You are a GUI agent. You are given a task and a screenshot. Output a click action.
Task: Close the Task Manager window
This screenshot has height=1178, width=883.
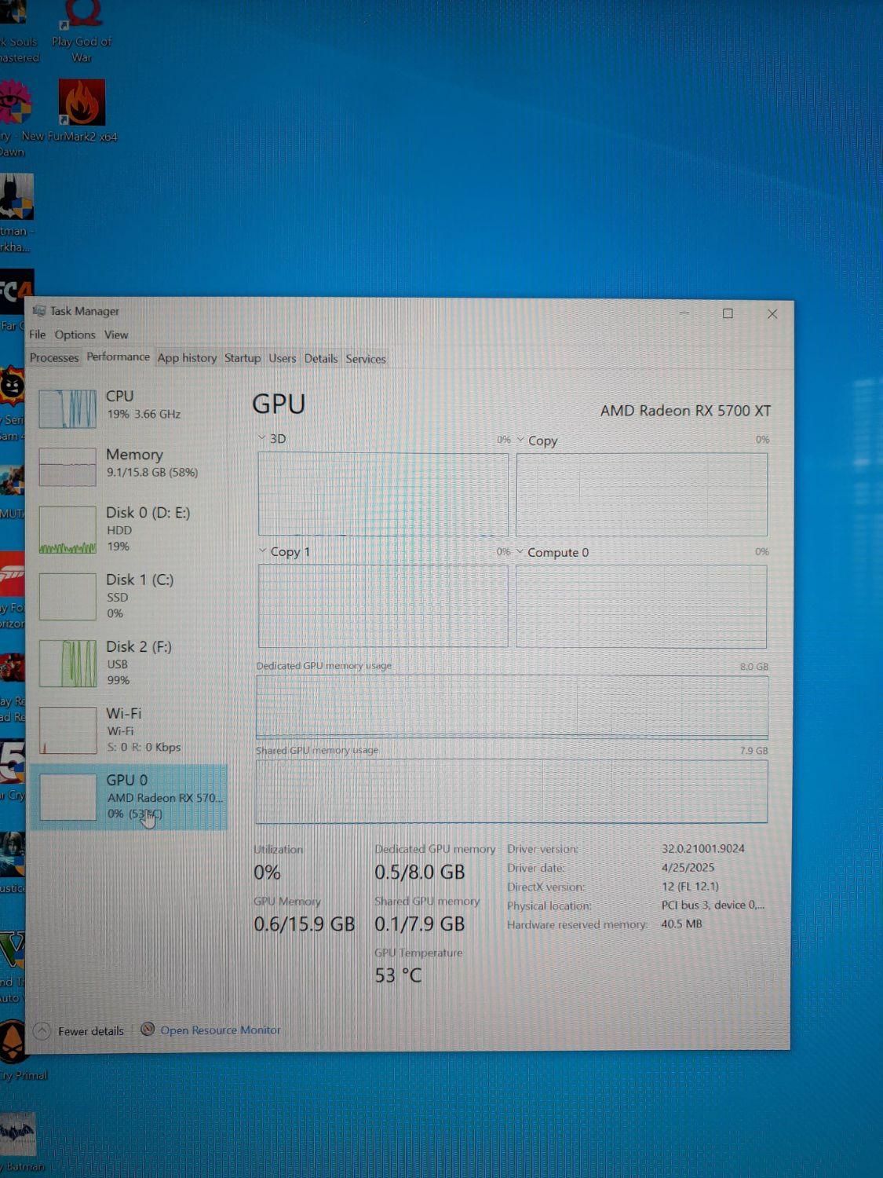pyautogui.click(x=772, y=314)
